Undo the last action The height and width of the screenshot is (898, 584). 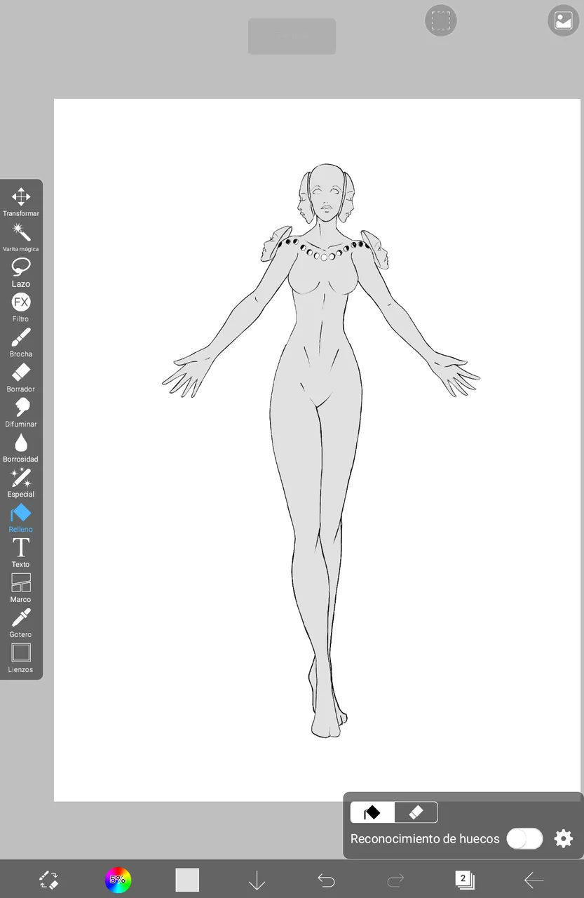pyautogui.click(x=326, y=880)
